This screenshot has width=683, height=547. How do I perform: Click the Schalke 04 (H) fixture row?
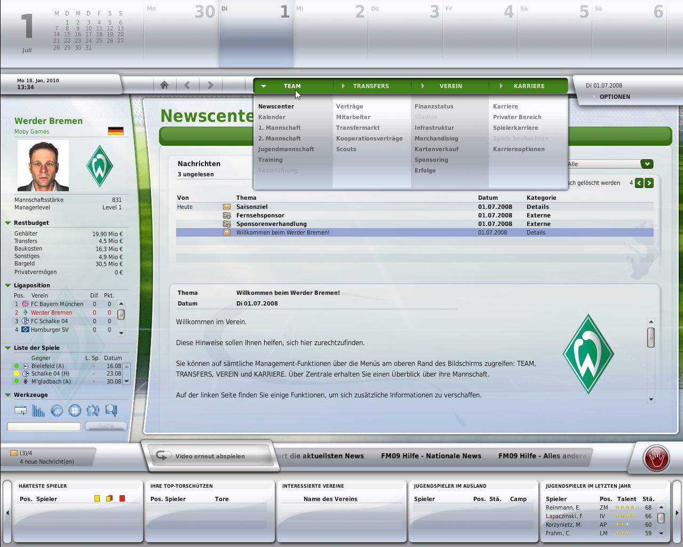coord(68,373)
